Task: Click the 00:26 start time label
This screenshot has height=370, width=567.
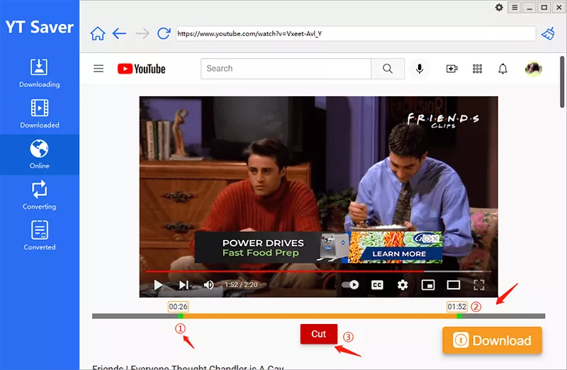Action: click(x=179, y=307)
